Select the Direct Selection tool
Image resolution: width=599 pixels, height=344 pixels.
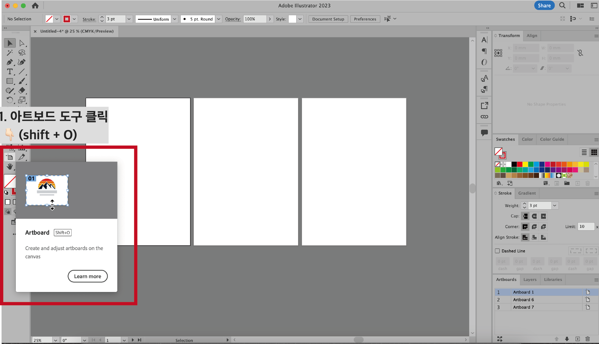tap(22, 43)
